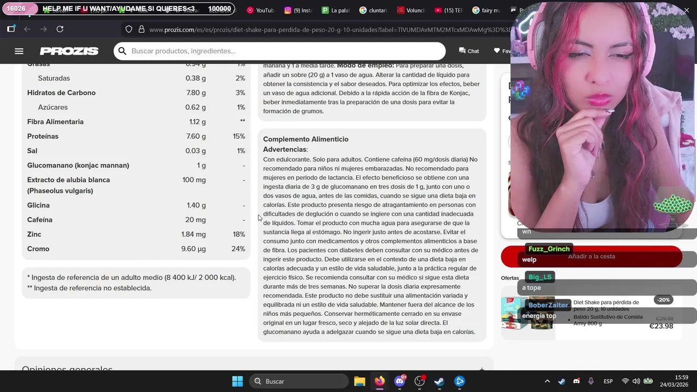Click the site padlock icon
697x392 pixels.
click(142, 29)
